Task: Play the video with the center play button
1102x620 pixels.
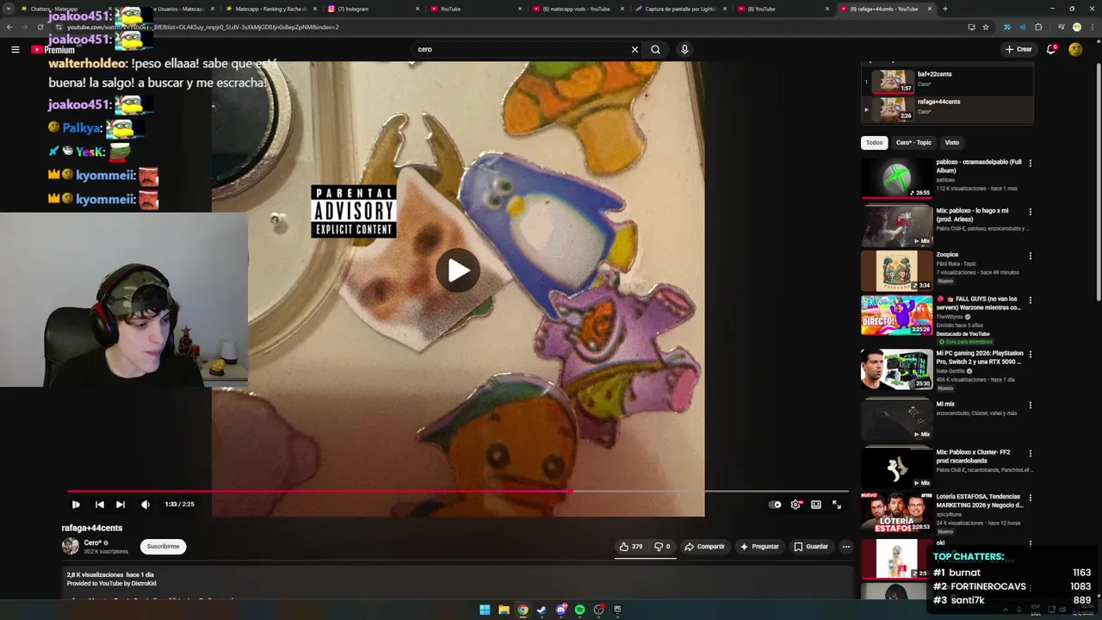Action: click(458, 270)
